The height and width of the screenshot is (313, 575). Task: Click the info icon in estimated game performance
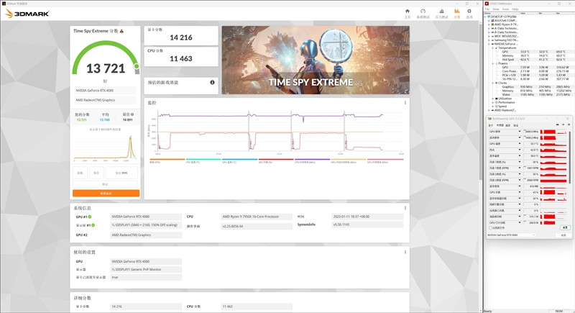(212, 83)
